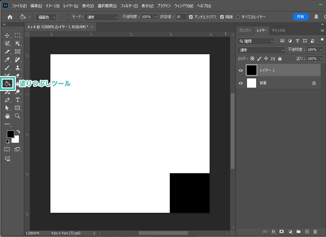The height and width of the screenshot is (237, 326).
Task: Expand the layer 不透明度 arrow in Layers panel
Action: pyautogui.click(x=321, y=50)
